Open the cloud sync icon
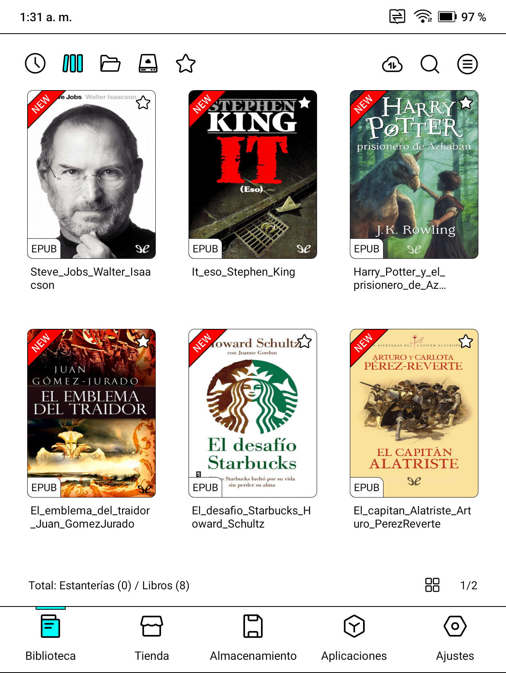 click(392, 64)
